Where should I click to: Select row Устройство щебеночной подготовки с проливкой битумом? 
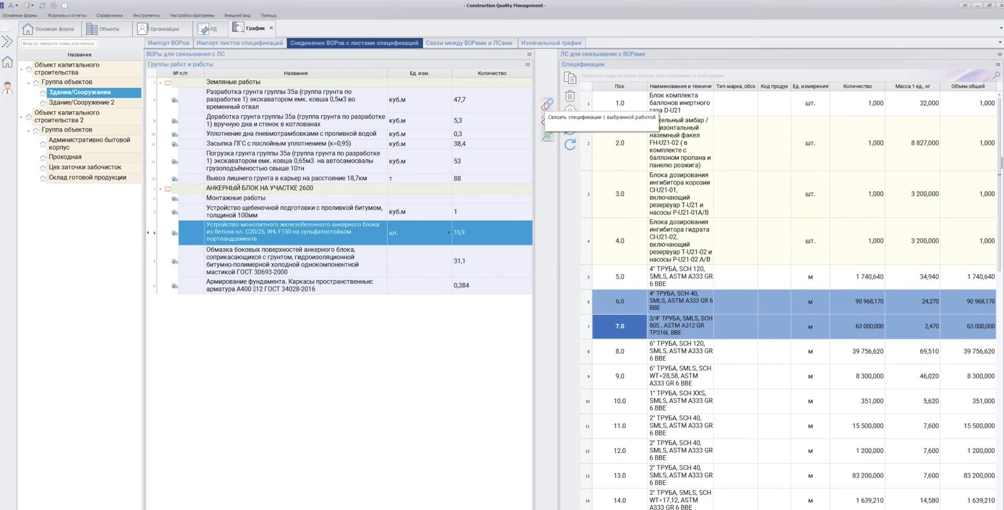(x=355, y=212)
